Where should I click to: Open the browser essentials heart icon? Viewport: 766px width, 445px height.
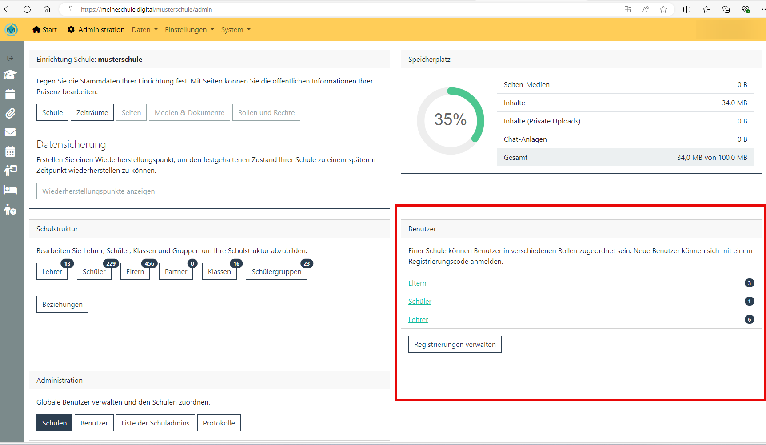click(x=746, y=9)
